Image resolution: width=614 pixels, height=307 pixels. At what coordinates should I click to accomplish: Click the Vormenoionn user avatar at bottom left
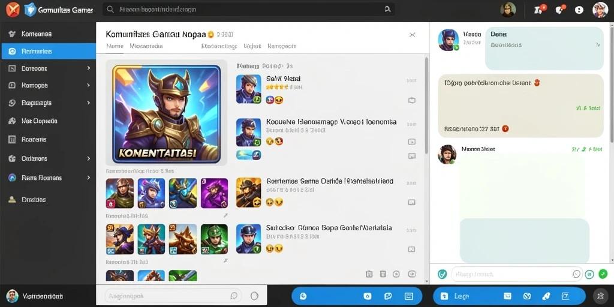tap(12, 296)
